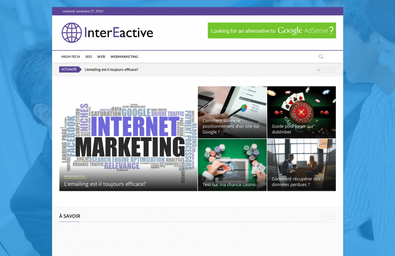Pause the Actualité news ticker
This screenshot has height=256, width=395.
(319, 70)
